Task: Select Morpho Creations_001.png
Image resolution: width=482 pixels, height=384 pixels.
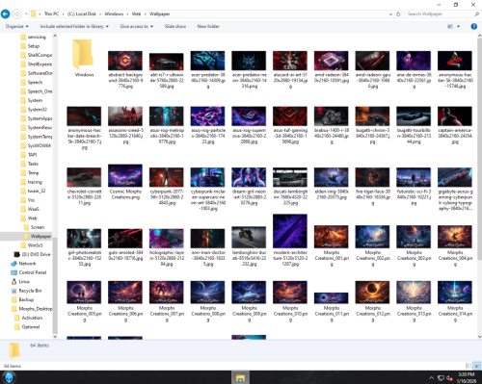Action: [x=332, y=245]
